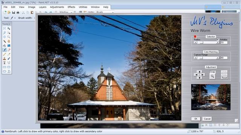Select the Ellipse Select tool
This screenshot has width=241, height=135.
click(x=5, y=37)
